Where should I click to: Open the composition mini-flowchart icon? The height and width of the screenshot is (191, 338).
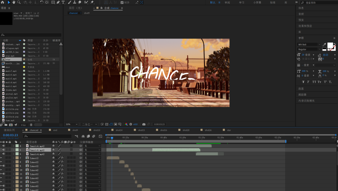click(77, 136)
